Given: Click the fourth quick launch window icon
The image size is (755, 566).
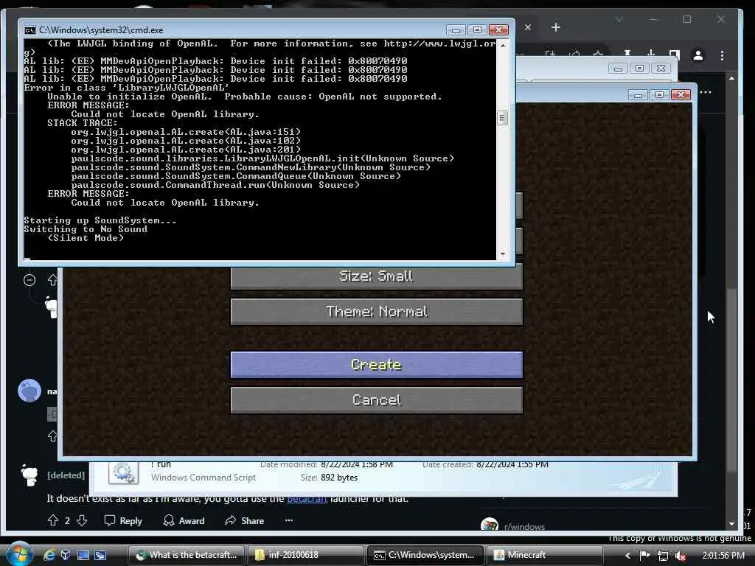Looking at the screenshot, I should pyautogui.click(x=100, y=555).
